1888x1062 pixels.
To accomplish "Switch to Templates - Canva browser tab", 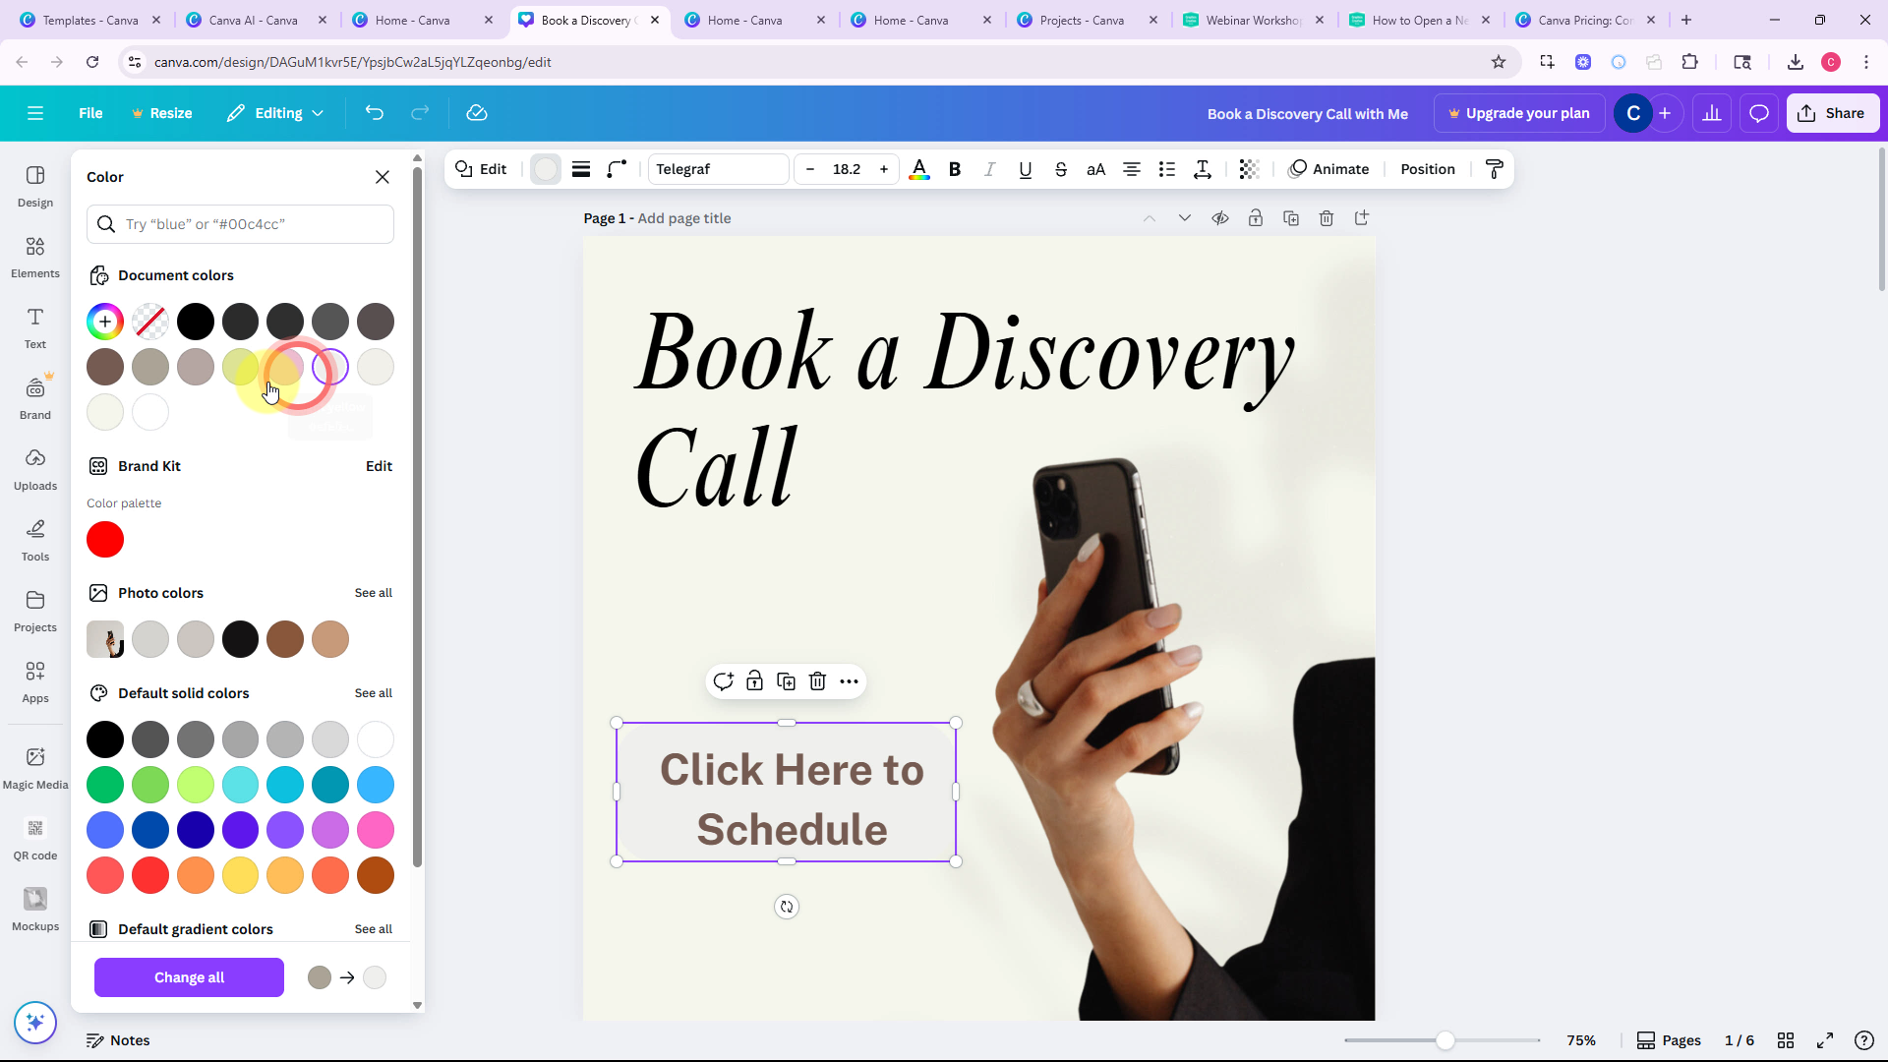I will 90,20.
